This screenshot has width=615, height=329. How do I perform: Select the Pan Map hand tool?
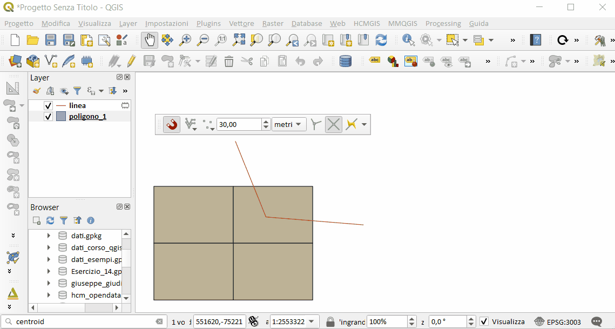[150, 40]
